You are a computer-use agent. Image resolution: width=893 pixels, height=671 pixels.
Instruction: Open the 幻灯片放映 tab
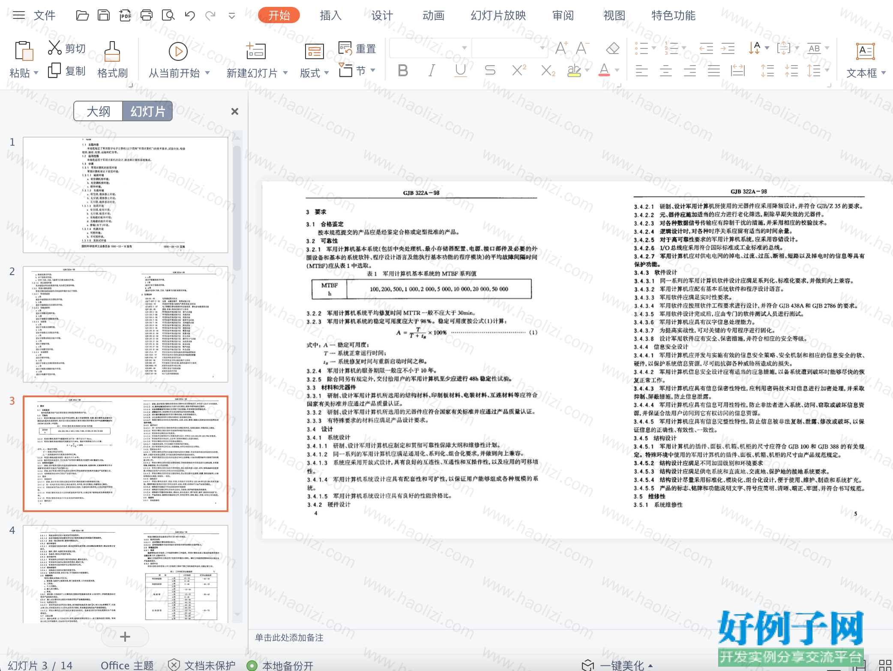[498, 15]
